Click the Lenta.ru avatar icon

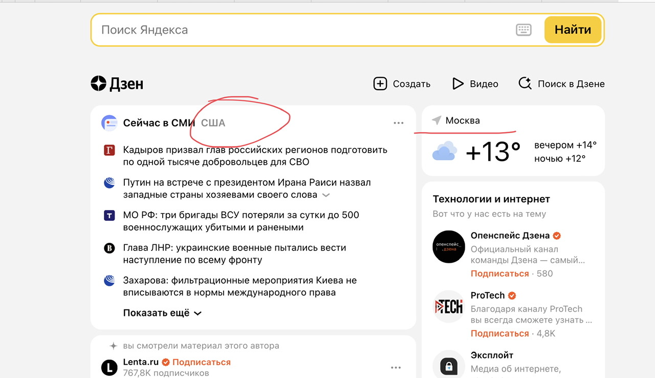click(x=109, y=367)
